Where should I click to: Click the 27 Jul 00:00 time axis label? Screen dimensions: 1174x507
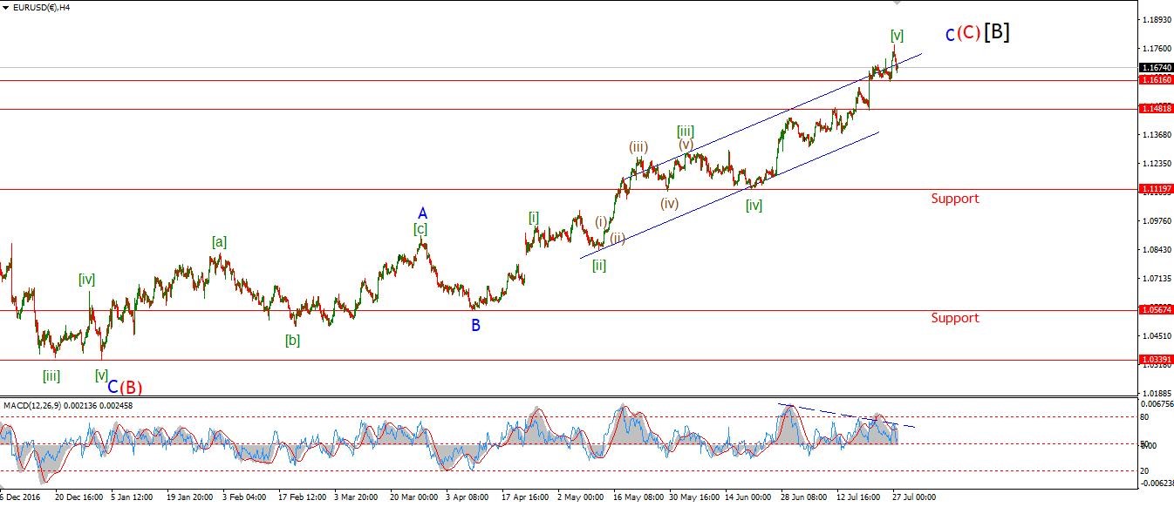click(913, 497)
